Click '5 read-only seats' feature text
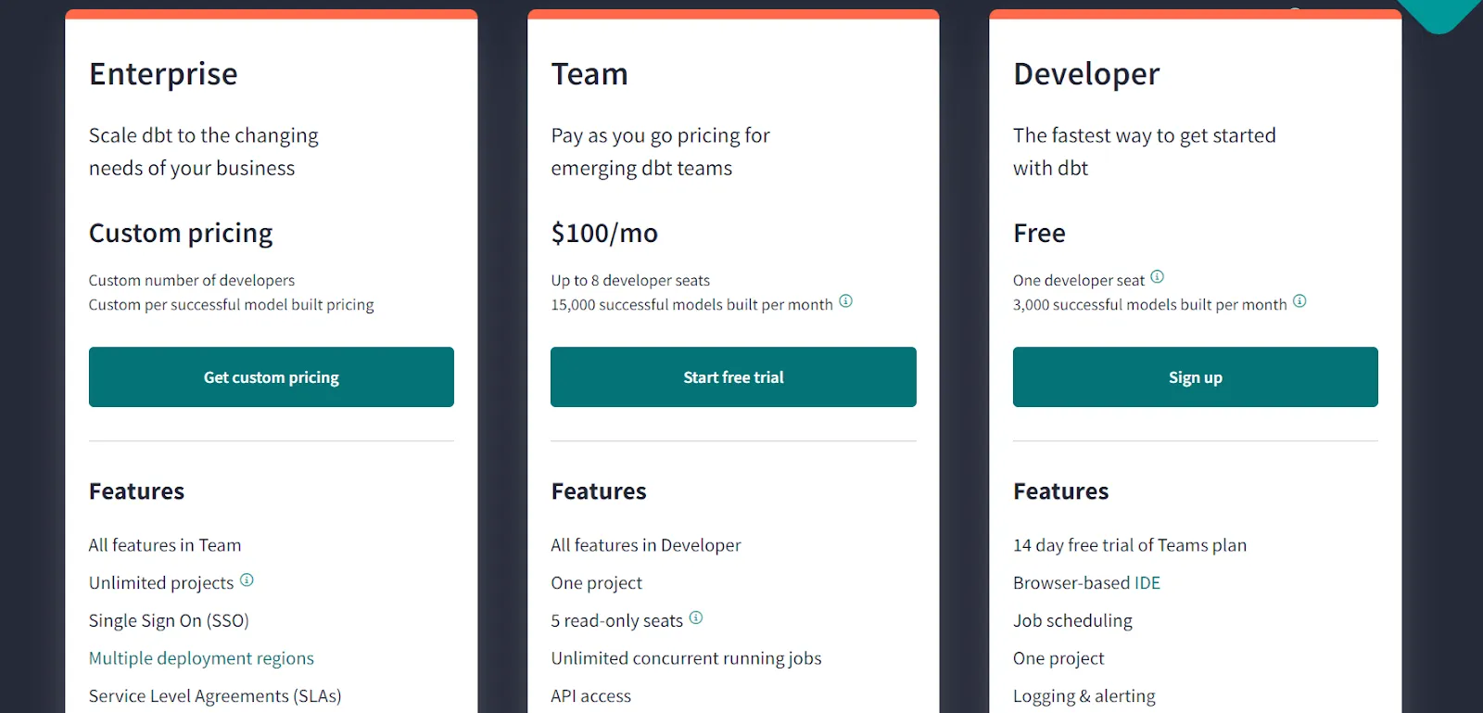Image resolution: width=1483 pixels, height=713 pixels. (616, 621)
